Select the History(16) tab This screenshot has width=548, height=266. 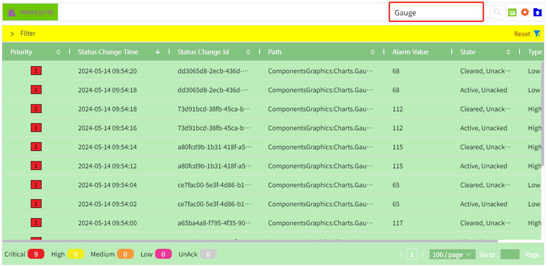tap(30, 12)
